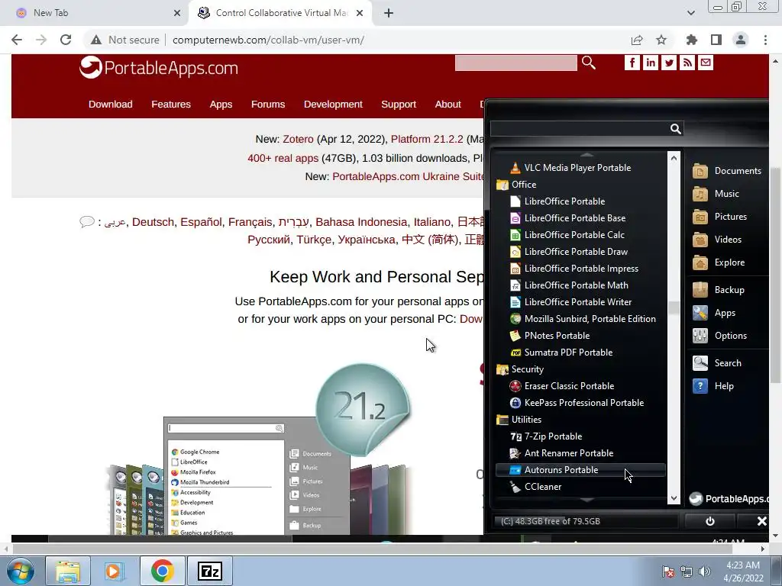This screenshot has height=586, width=782.
Task: Click the app list scroll-down arrow
Action: [x=674, y=497]
